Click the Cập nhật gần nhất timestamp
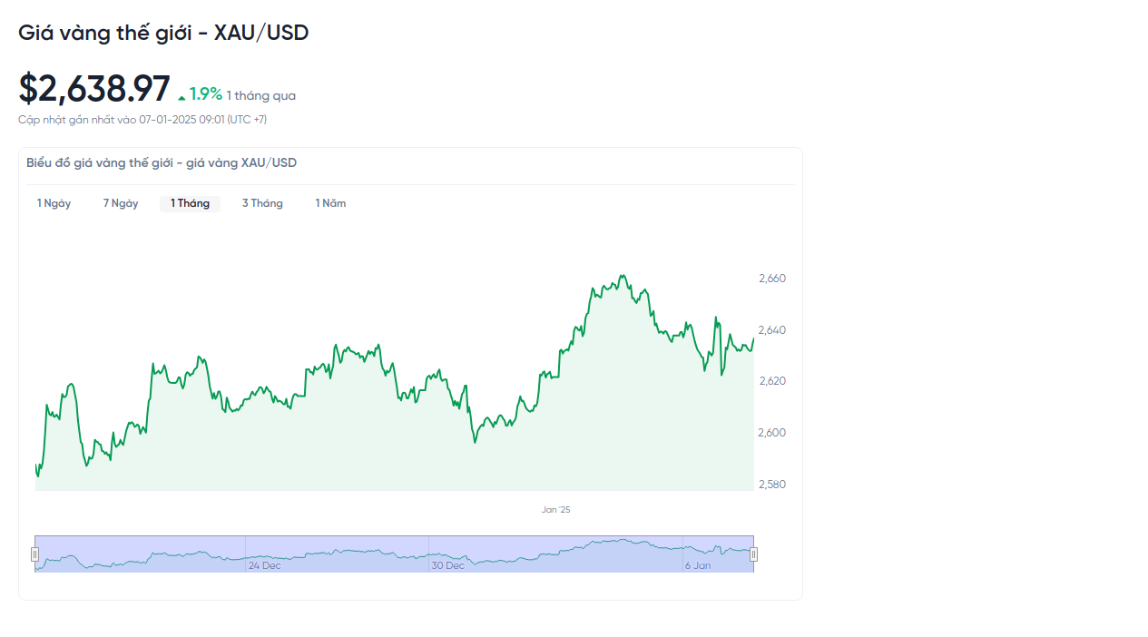This screenshot has width=1148, height=637. tap(142, 120)
